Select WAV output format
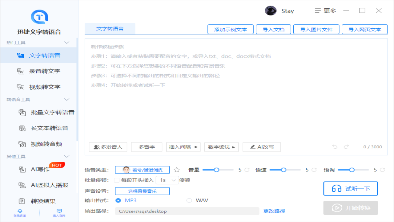 189,200
